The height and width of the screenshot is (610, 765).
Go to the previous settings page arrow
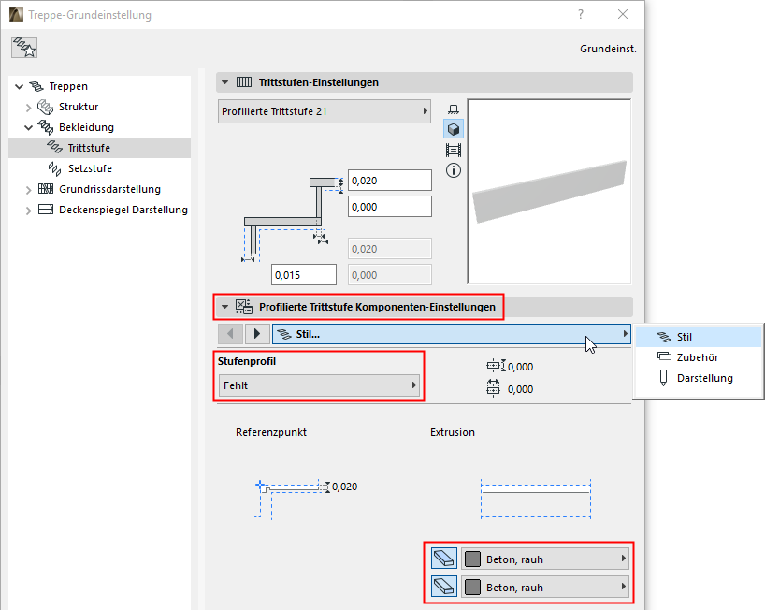coord(230,334)
